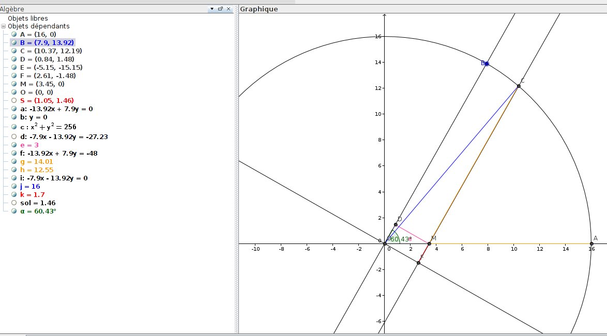
Task: Select the value h = 12.55
Action: click(x=37, y=170)
